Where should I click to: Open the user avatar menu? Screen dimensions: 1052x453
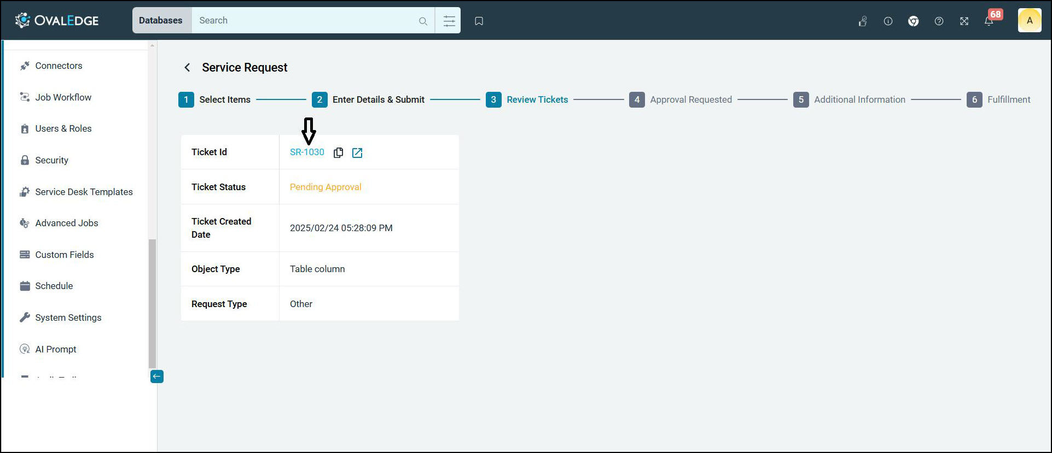click(1029, 21)
